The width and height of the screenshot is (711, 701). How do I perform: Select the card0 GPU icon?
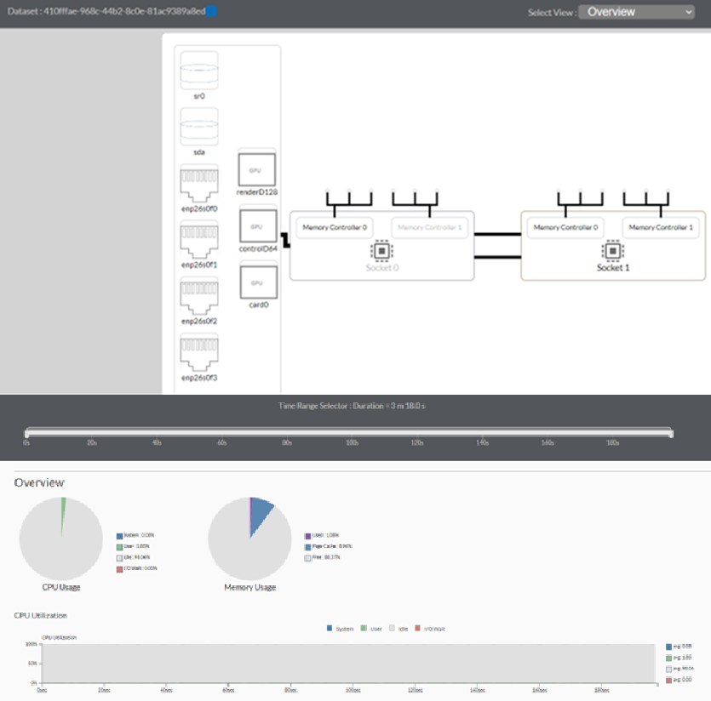(258, 282)
